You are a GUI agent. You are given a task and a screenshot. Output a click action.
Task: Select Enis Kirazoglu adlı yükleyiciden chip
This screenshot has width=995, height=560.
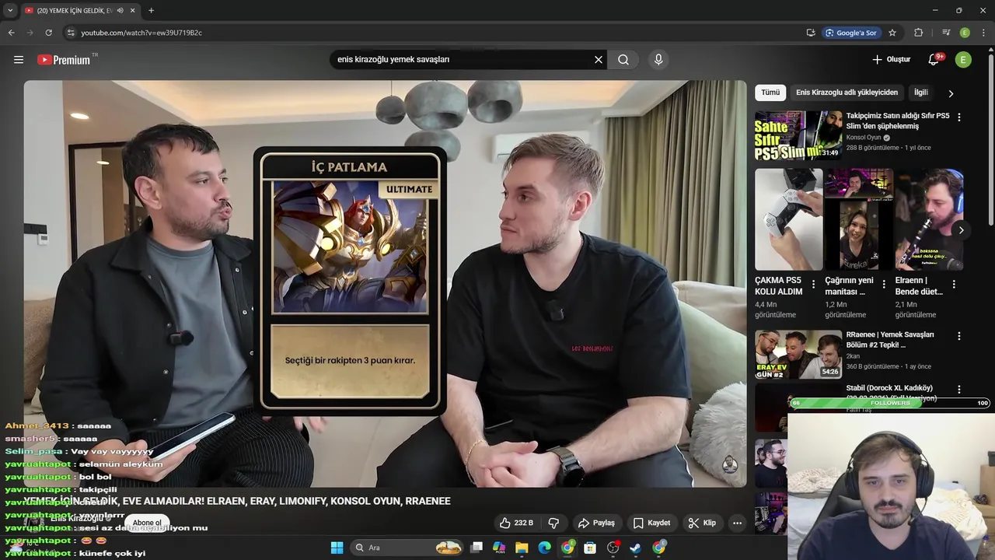[847, 93]
